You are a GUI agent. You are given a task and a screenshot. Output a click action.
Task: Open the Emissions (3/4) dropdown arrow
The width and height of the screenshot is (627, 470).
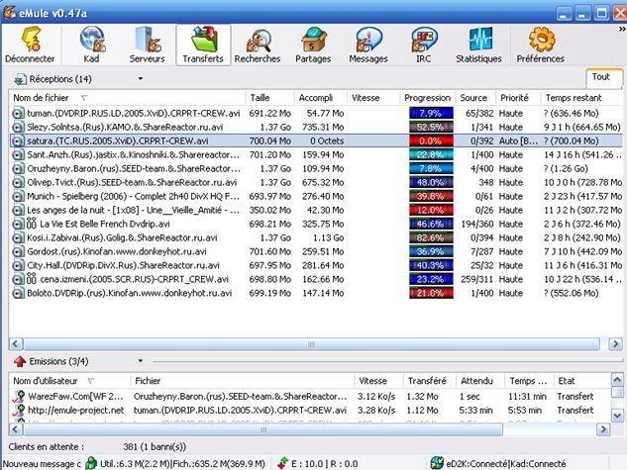140,361
